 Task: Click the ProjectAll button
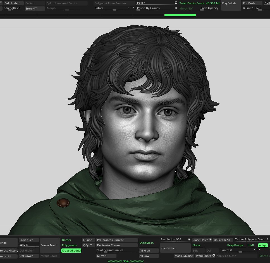tap(9, 257)
